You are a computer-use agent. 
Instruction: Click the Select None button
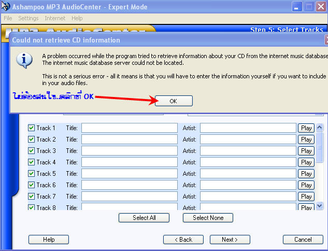[208, 218]
